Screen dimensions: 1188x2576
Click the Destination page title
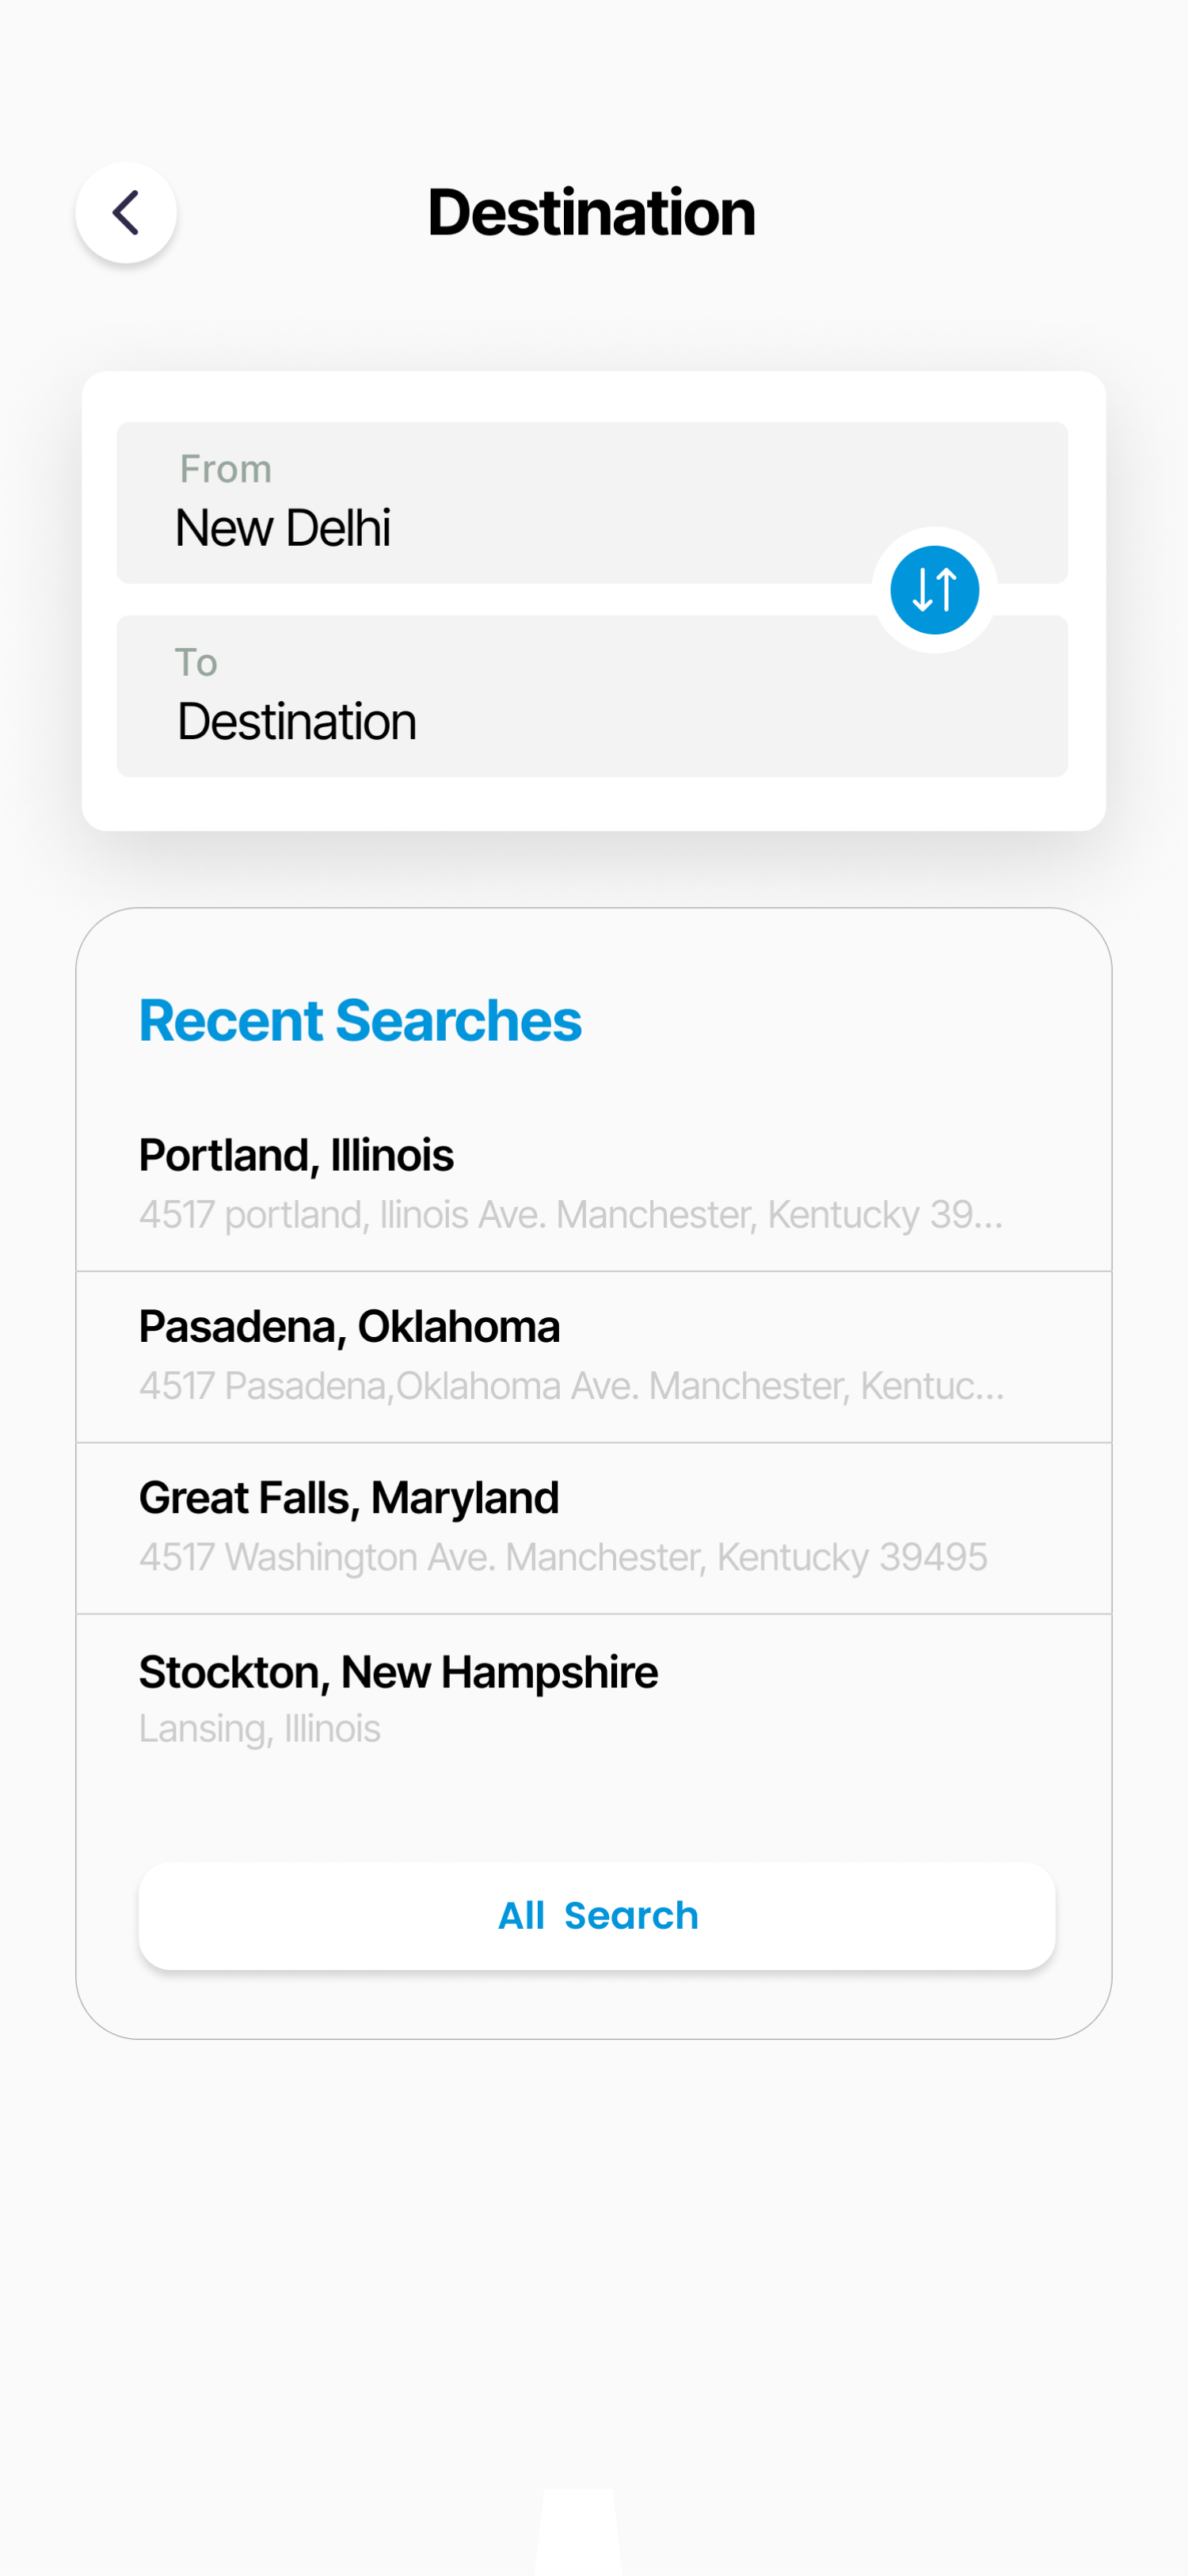click(591, 212)
